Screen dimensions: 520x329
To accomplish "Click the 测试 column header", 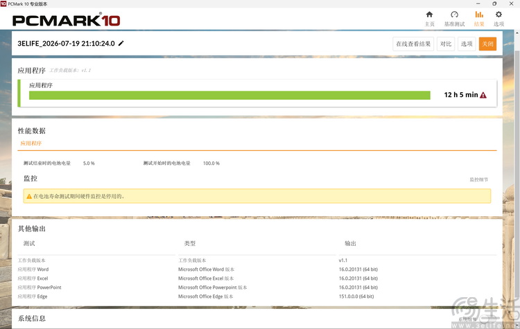I will pos(29,244).
